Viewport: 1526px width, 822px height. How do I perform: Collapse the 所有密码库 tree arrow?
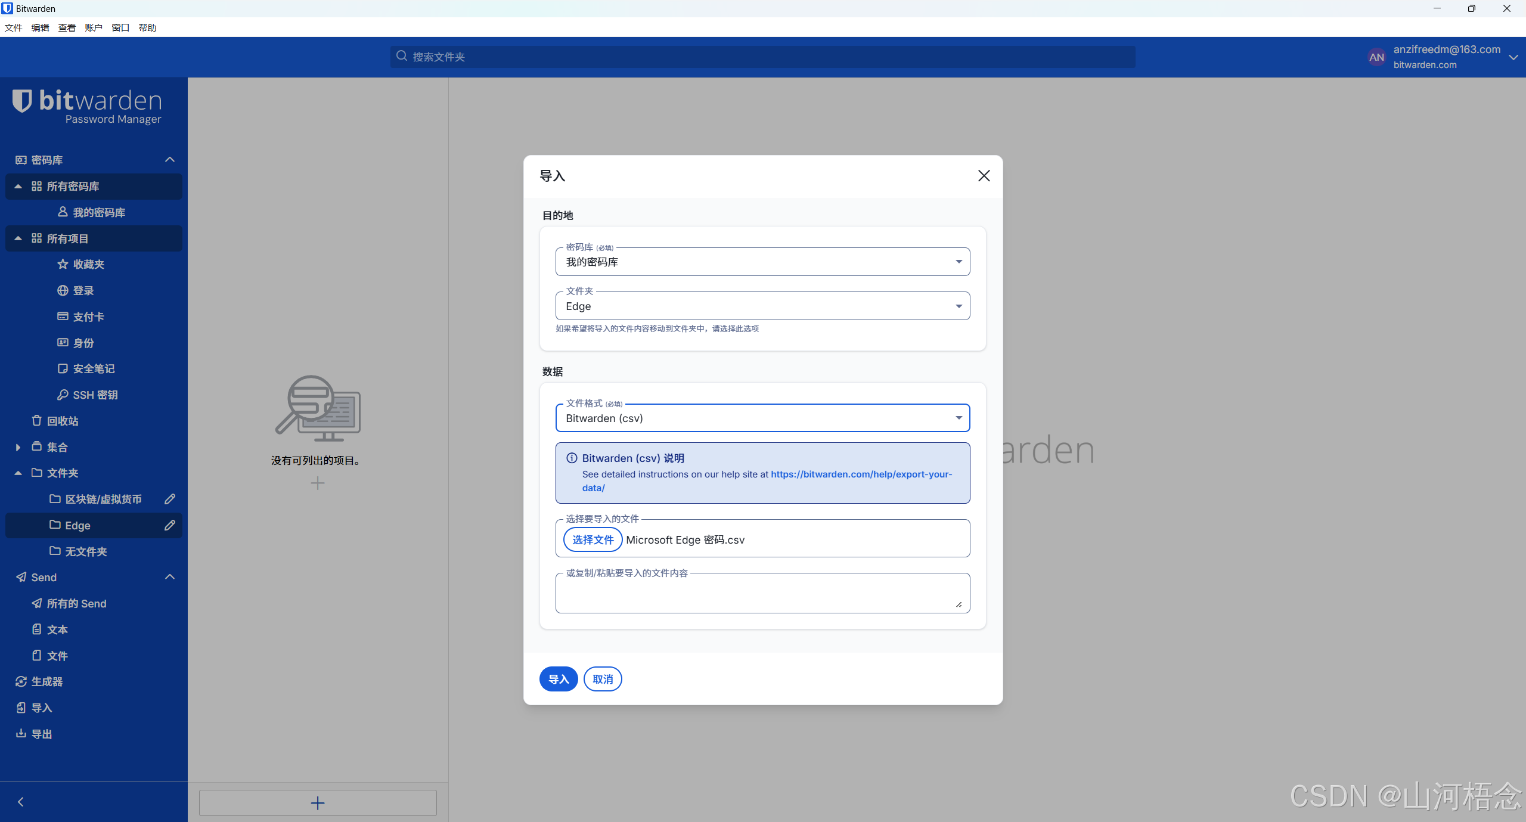point(18,187)
